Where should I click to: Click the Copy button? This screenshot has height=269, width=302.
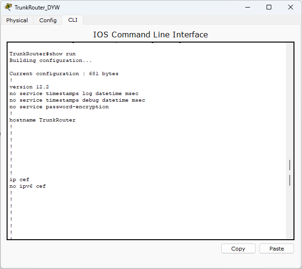(x=238, y=249)
